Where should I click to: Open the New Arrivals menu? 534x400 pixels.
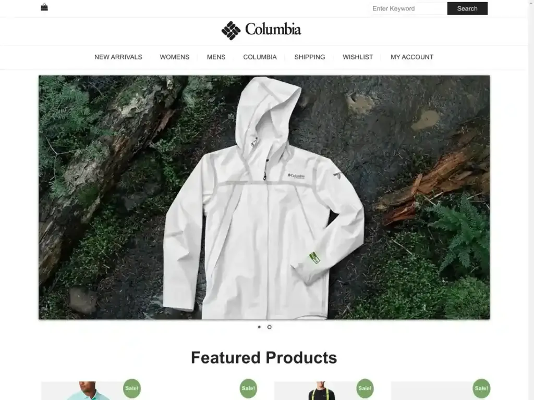118,57
